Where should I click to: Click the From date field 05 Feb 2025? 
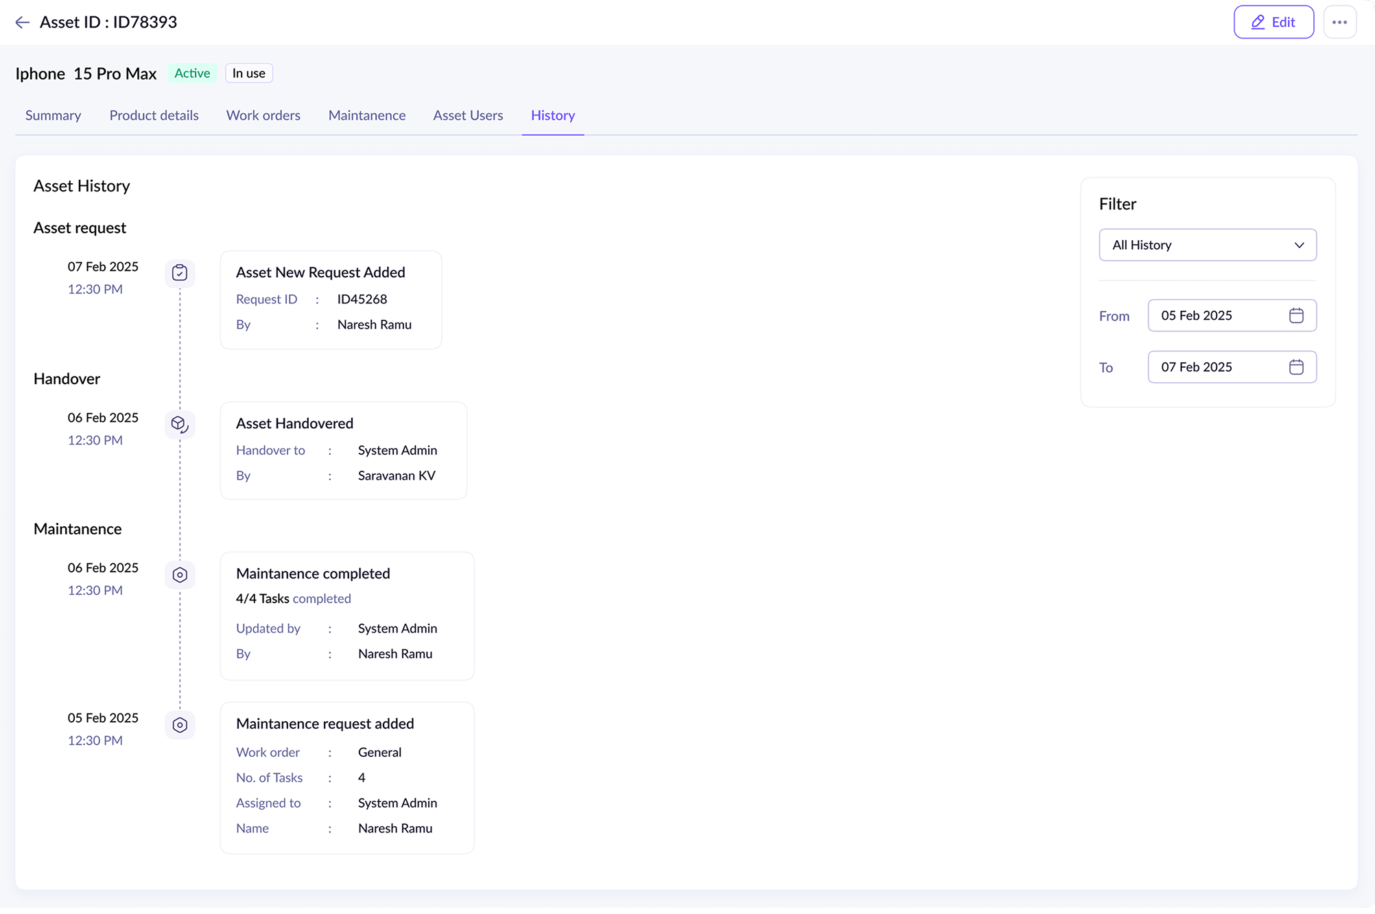[x=1208, y=316]
